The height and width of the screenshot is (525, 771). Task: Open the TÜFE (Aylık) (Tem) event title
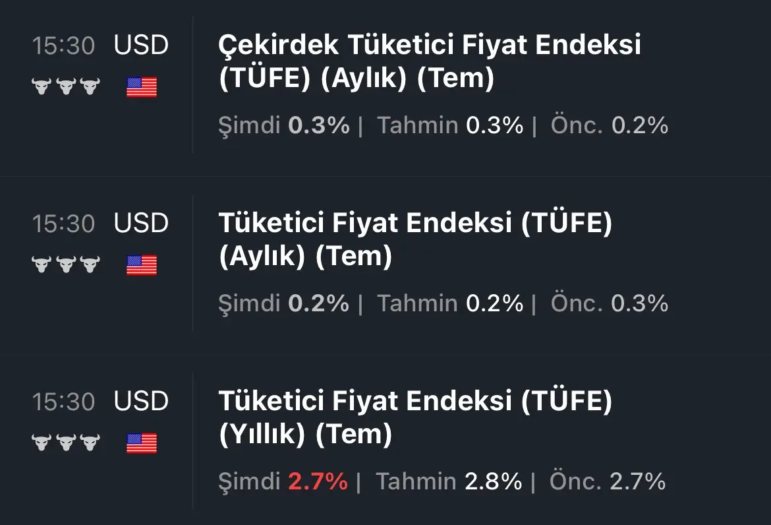(416, 239)
